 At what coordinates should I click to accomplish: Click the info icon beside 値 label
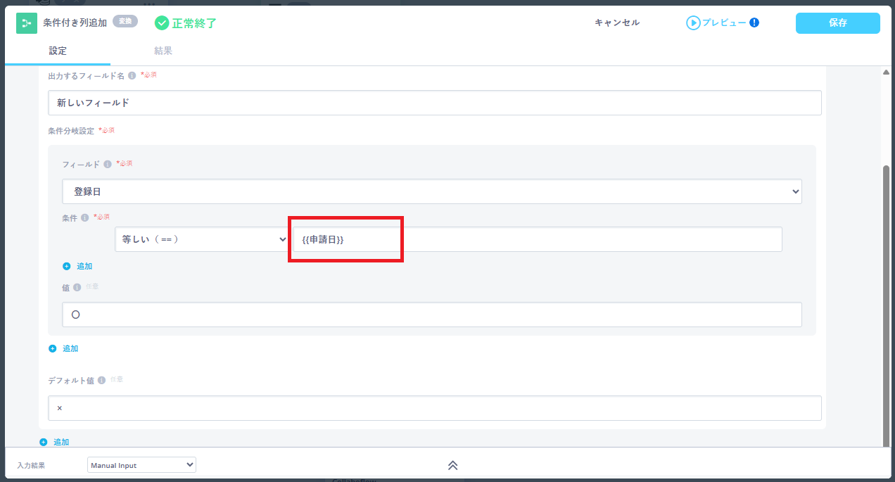pos(77,287)
